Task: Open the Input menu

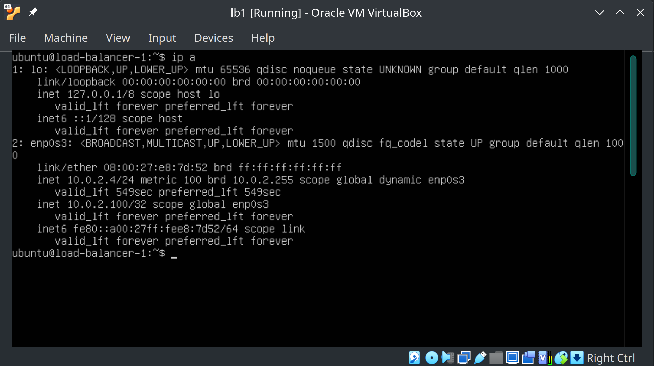Action: click(162, 38)
